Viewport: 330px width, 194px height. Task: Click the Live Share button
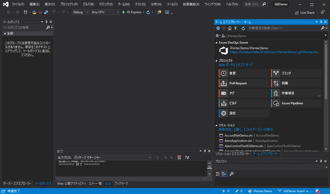(x=305, y=13)
